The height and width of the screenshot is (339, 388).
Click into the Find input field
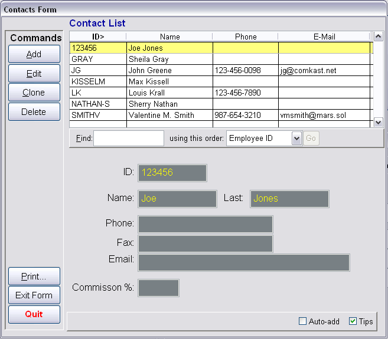(129, 139)
